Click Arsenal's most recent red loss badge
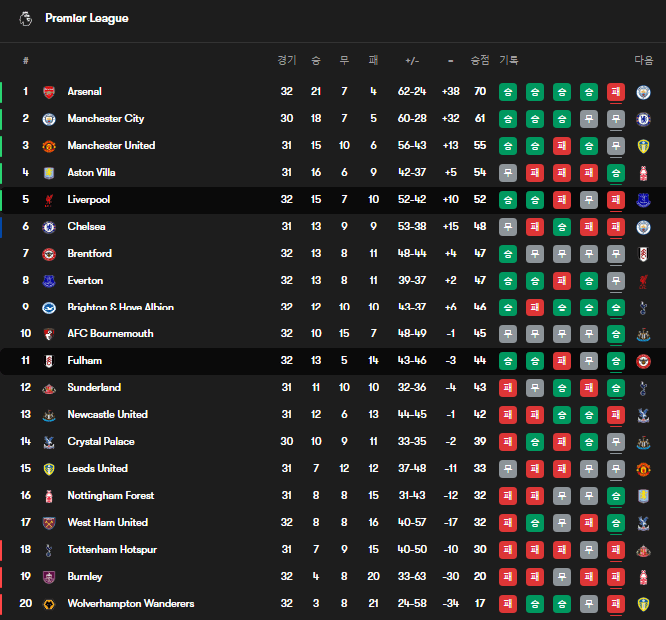 pyautogui.click(x=616, y=92)
